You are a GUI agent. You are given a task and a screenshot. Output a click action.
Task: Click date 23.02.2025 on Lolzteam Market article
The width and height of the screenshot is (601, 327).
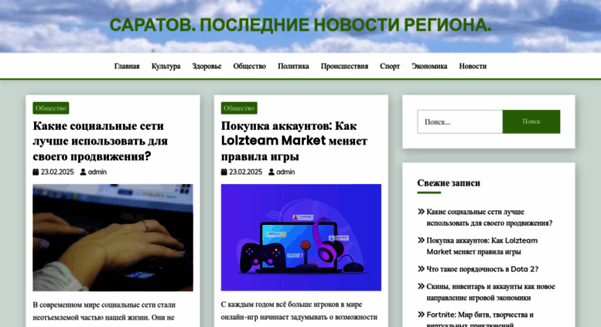click(x=245, y=172)
